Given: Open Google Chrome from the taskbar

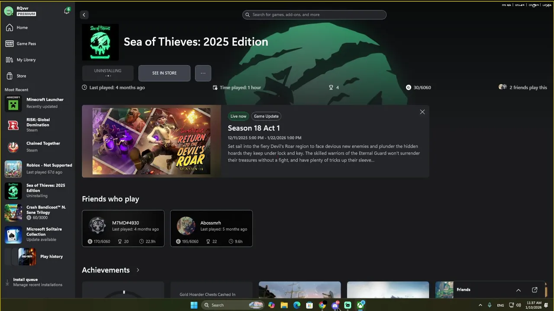Looking at the screenshot, I should tap(322, 305).
